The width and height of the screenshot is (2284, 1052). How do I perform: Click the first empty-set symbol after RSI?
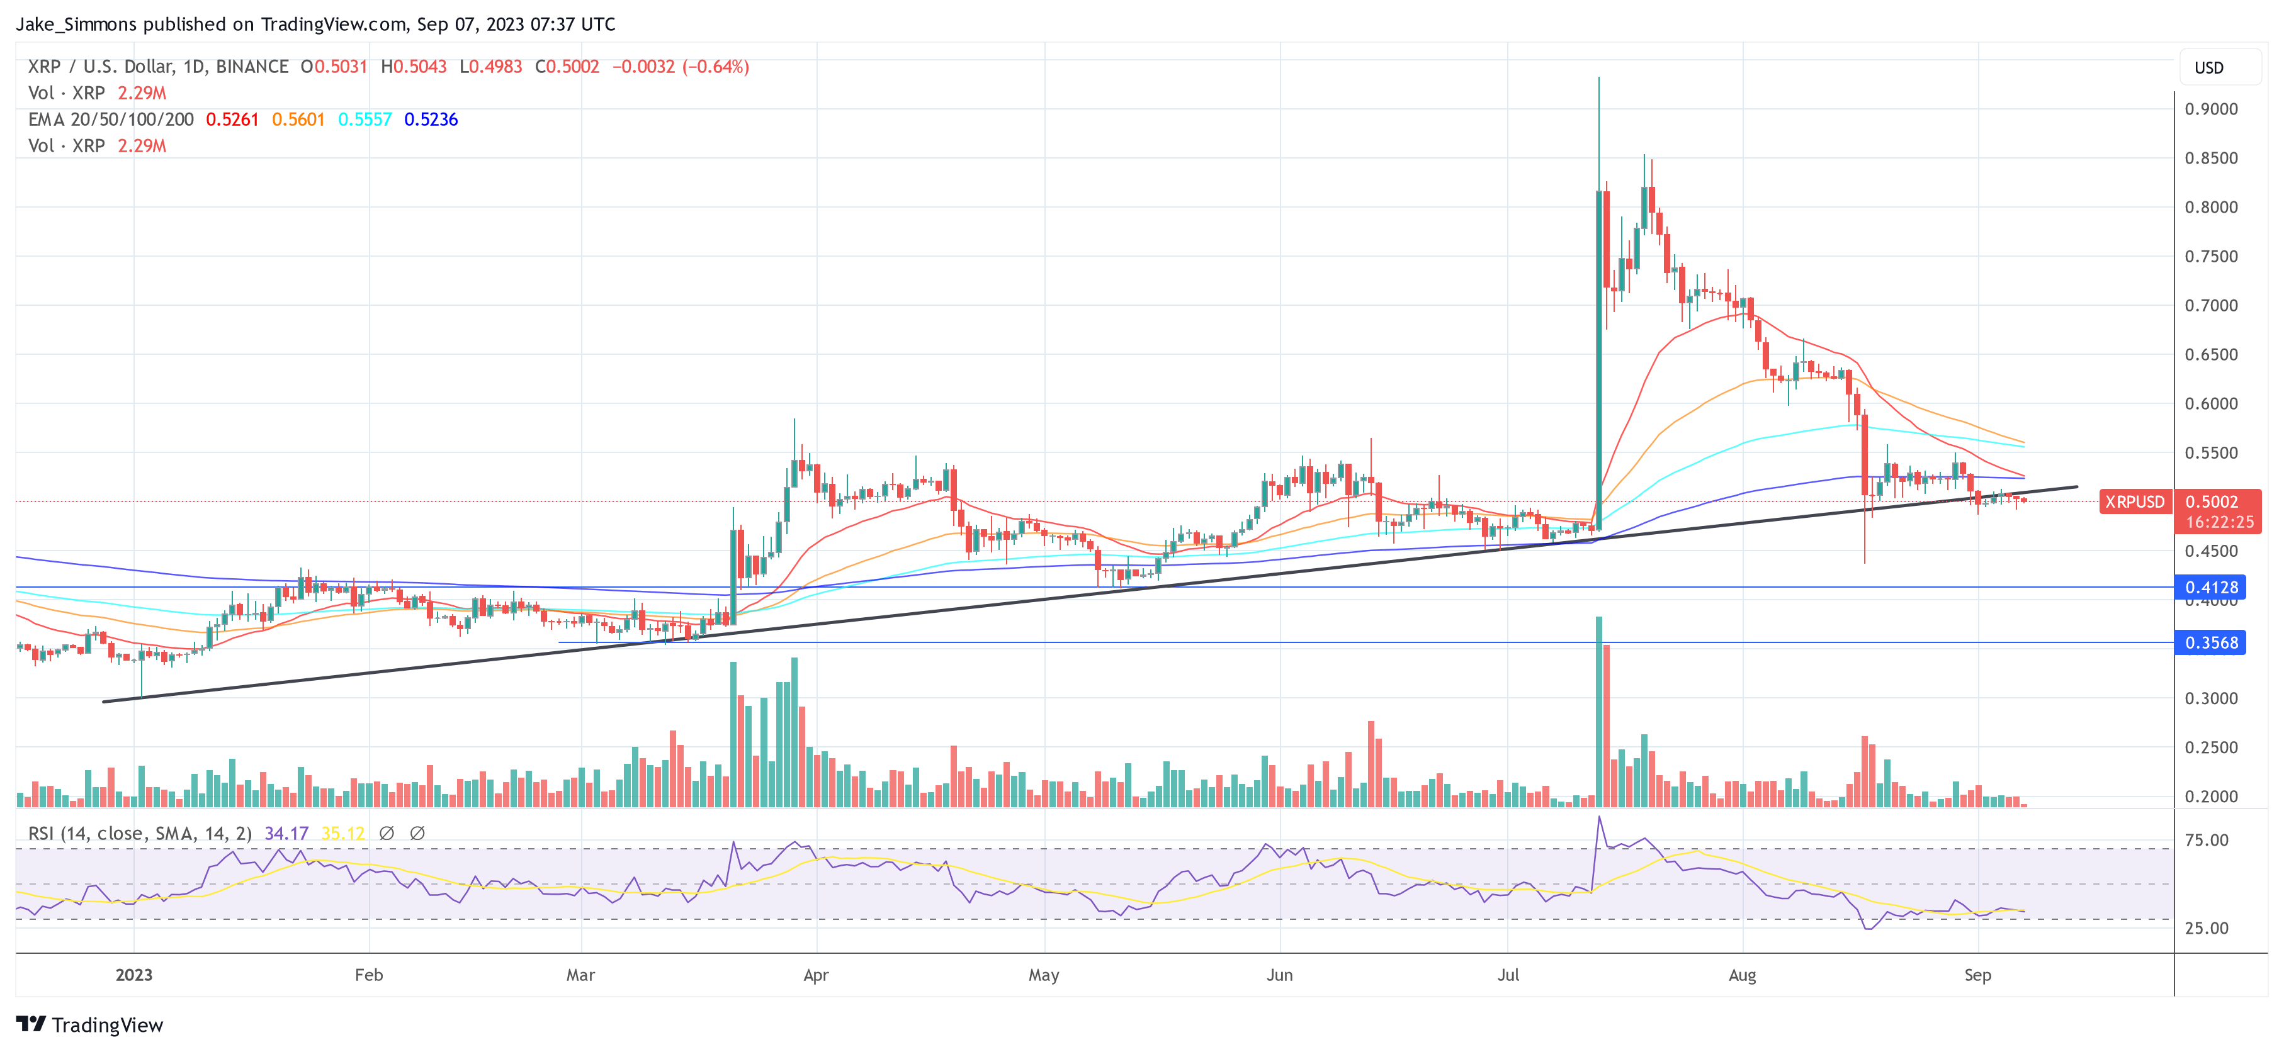coord(387,833)
